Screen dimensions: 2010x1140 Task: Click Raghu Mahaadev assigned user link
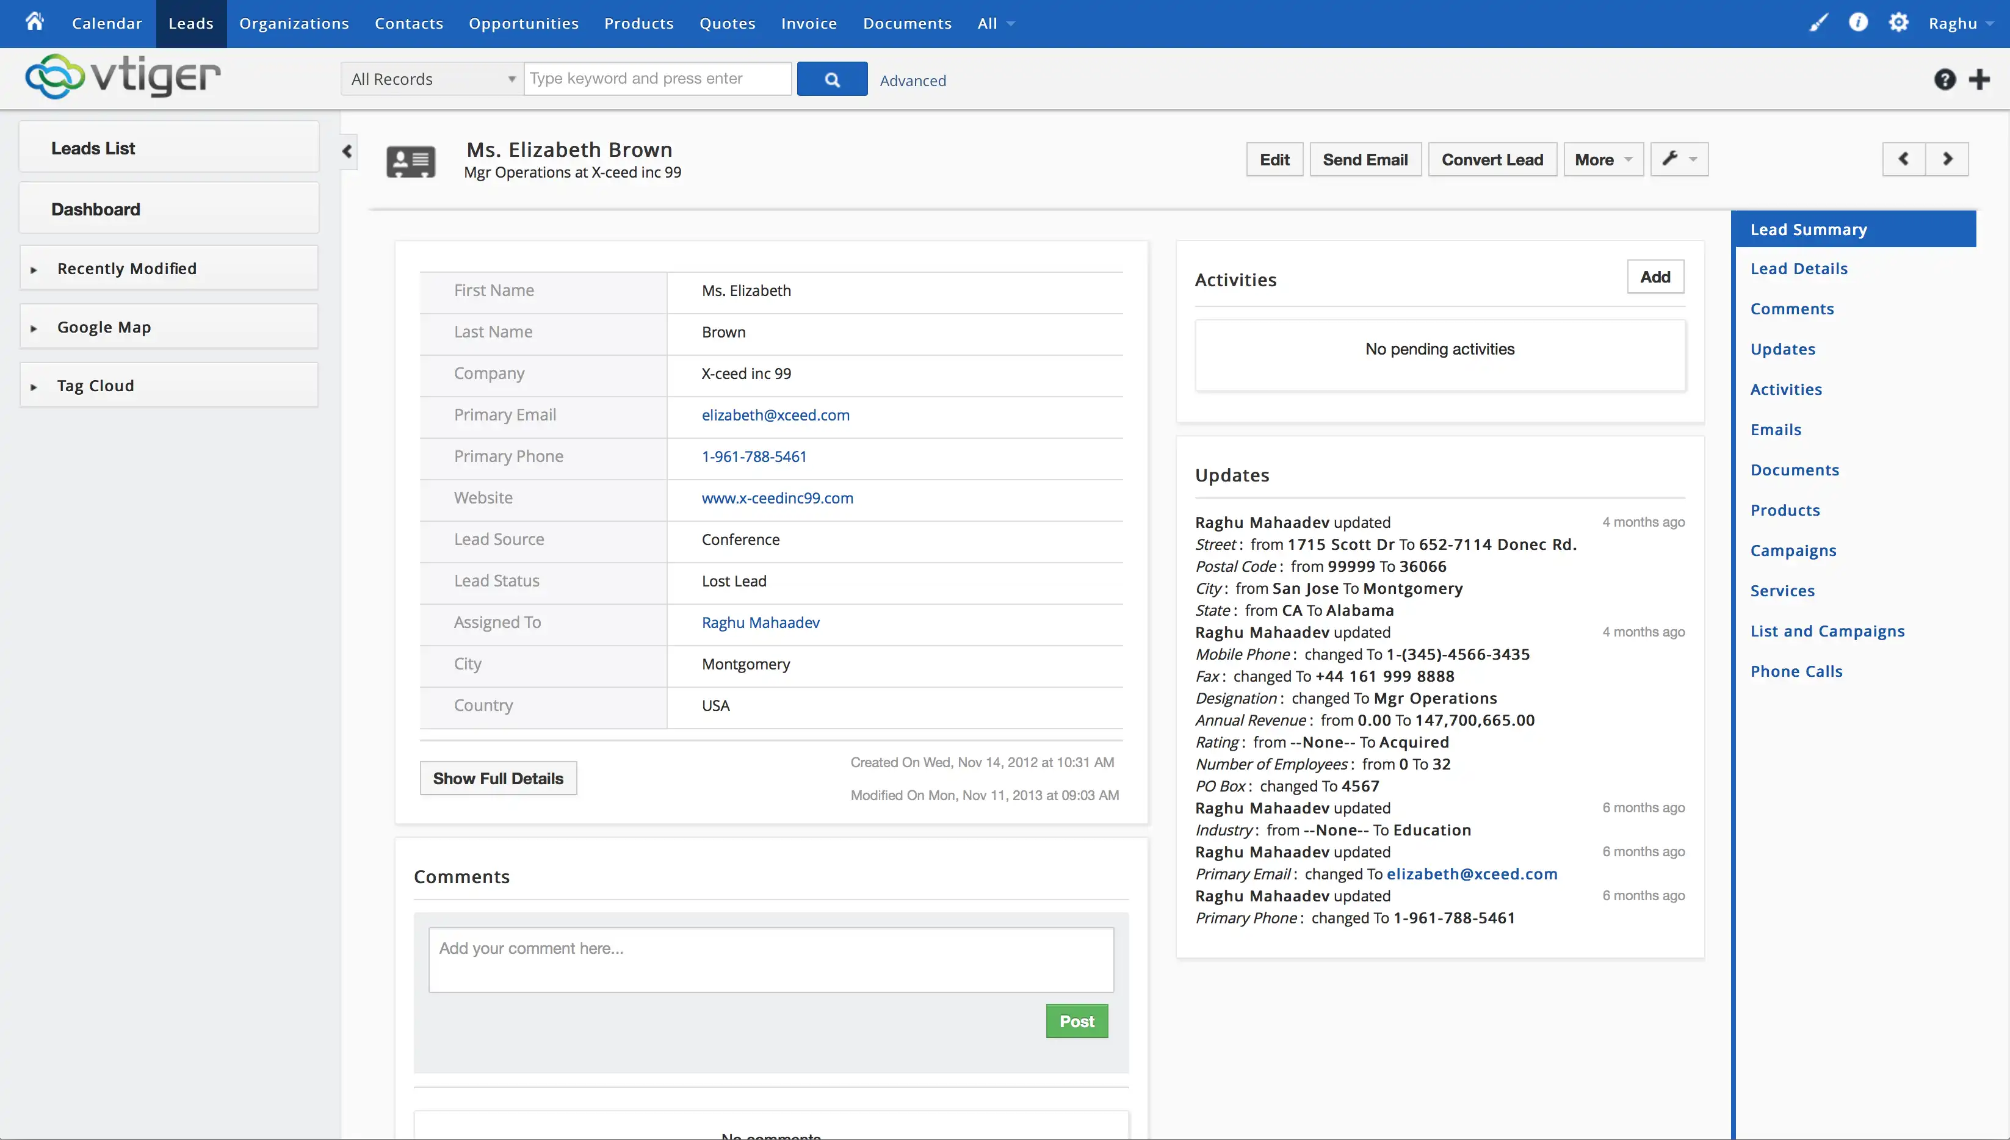[759, 622]
